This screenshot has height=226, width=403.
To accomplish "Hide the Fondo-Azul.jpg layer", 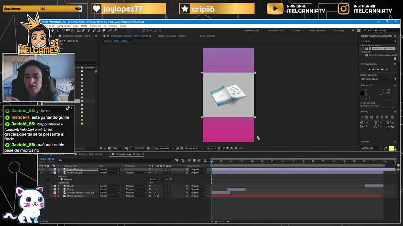I will 40,173.
